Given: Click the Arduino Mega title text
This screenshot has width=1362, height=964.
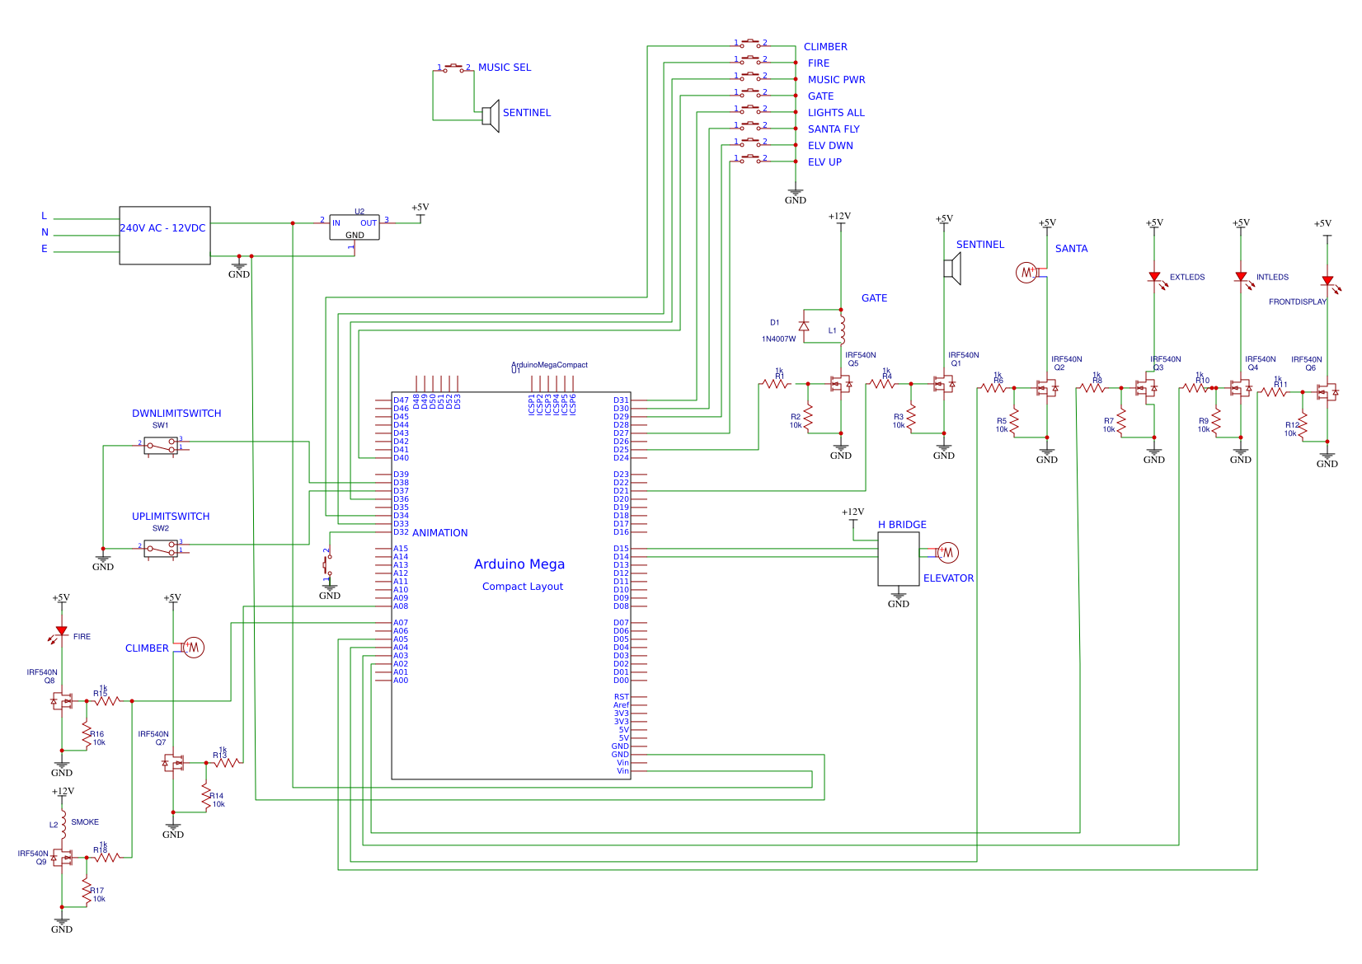Looking at the screenshot, I should (519, 564).
